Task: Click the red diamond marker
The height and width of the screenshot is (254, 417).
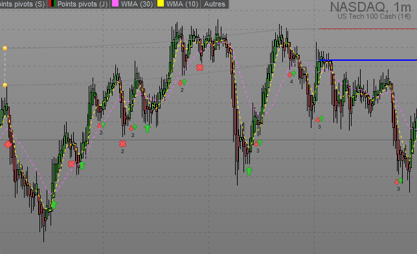Action: point(8,144)
